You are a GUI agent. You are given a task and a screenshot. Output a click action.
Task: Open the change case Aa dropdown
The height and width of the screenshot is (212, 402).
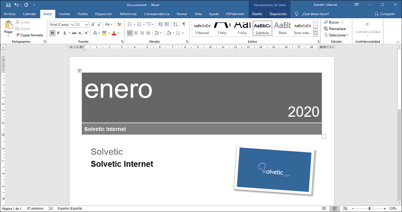[109, 24]
